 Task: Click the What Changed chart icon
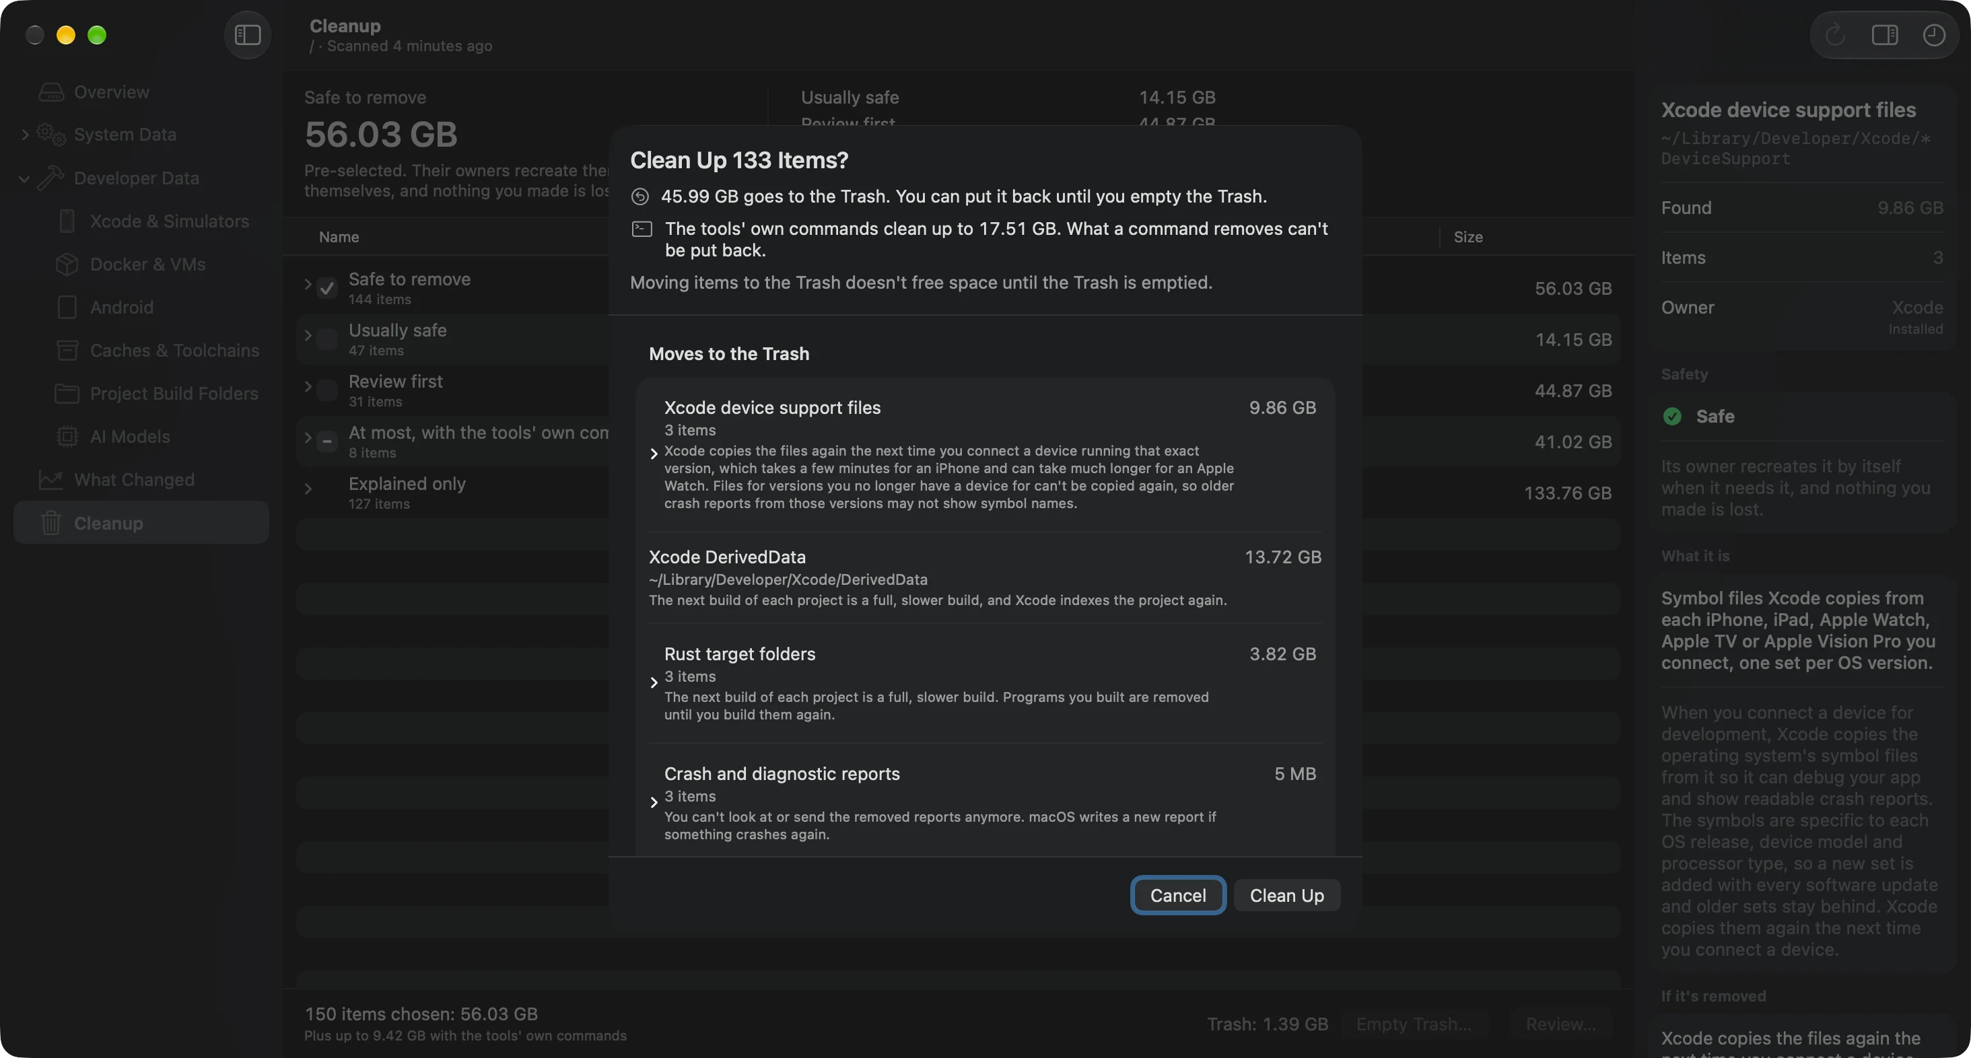pos(51,480)
